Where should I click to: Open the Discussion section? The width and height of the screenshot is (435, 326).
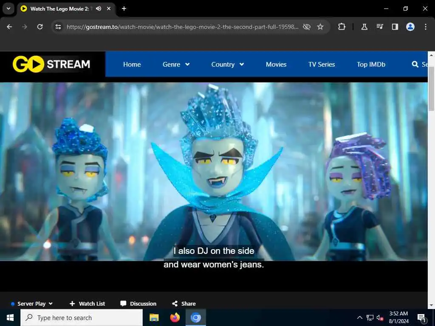tap(138, 304)
